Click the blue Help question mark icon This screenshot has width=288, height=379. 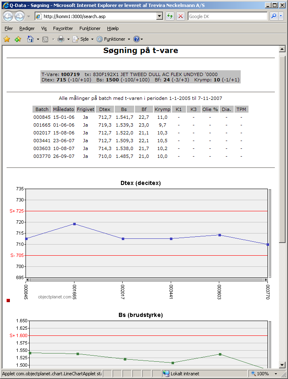137,39
